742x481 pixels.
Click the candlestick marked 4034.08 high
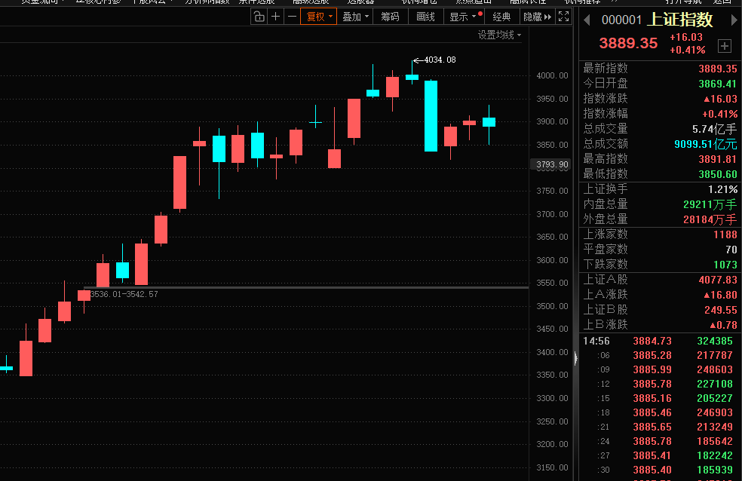coord(412,76)
